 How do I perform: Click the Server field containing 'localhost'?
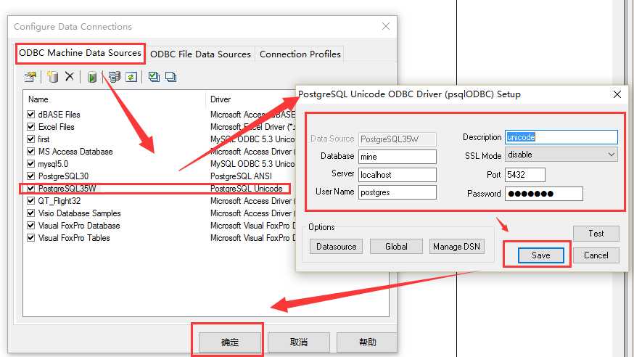pos(398,175)
